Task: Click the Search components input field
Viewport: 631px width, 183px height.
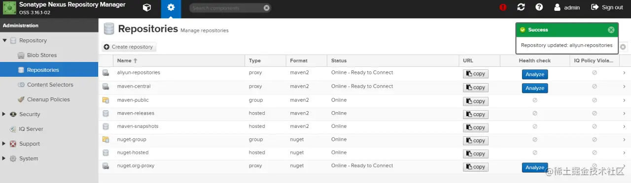Action: (226, 8)
